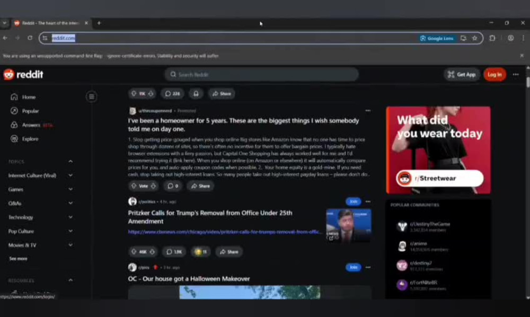The height and width of the screenshot is (317, 530).
Task: Collapse the Topics section
Action: coord(70,161)
